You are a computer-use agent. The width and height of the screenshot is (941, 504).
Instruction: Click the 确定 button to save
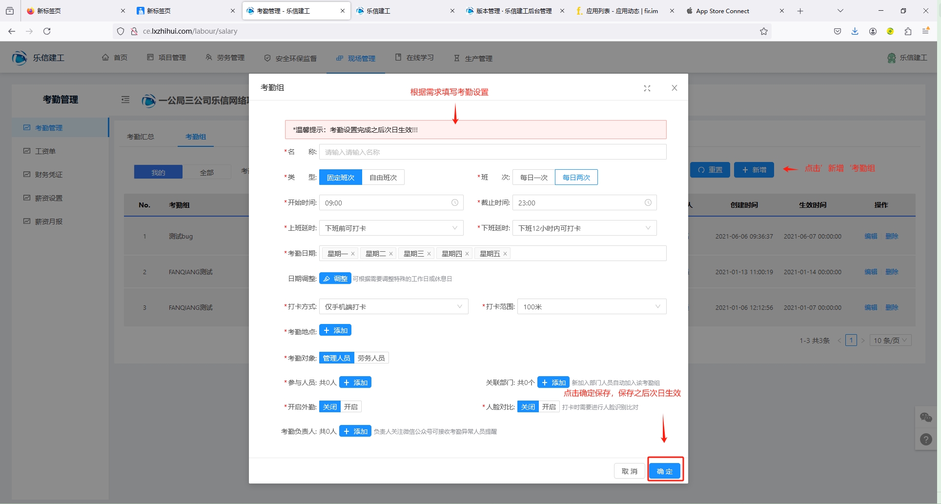tap(664, 471)
